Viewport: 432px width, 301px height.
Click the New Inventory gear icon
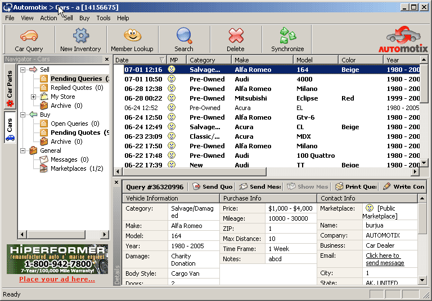(x=81, y=35)
